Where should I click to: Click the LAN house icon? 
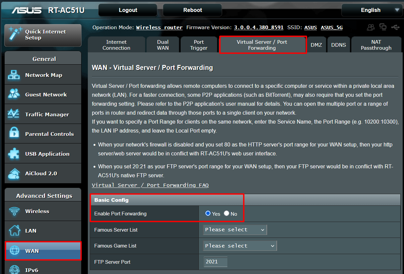14,231
